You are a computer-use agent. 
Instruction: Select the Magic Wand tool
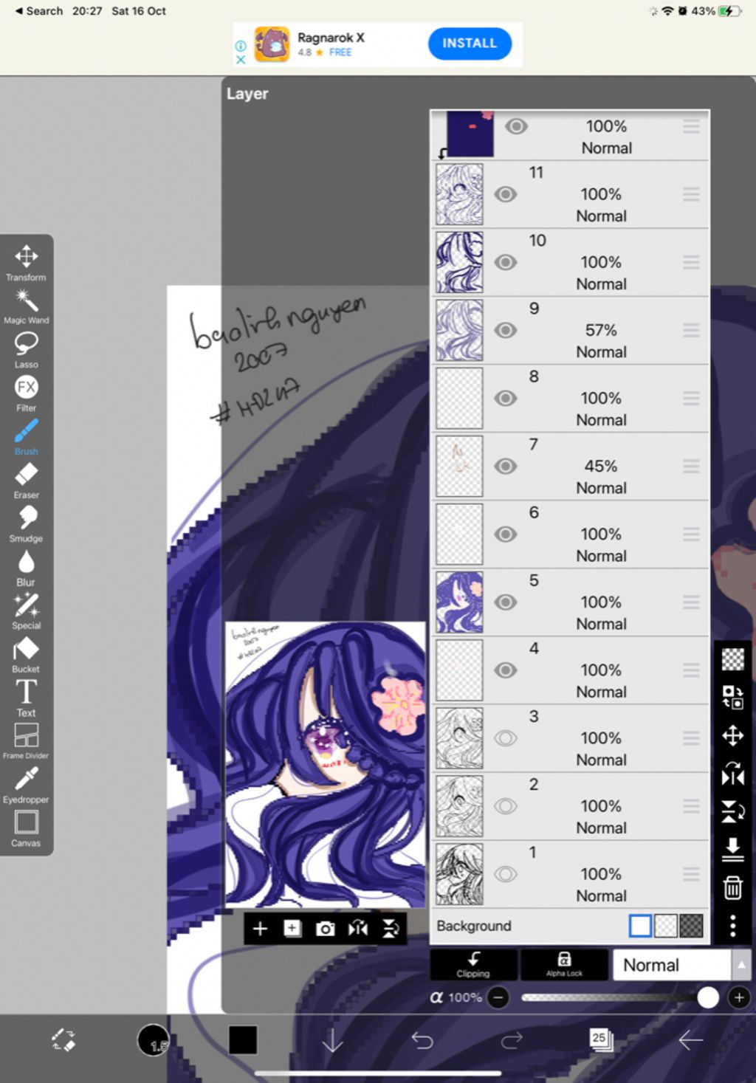26,306
